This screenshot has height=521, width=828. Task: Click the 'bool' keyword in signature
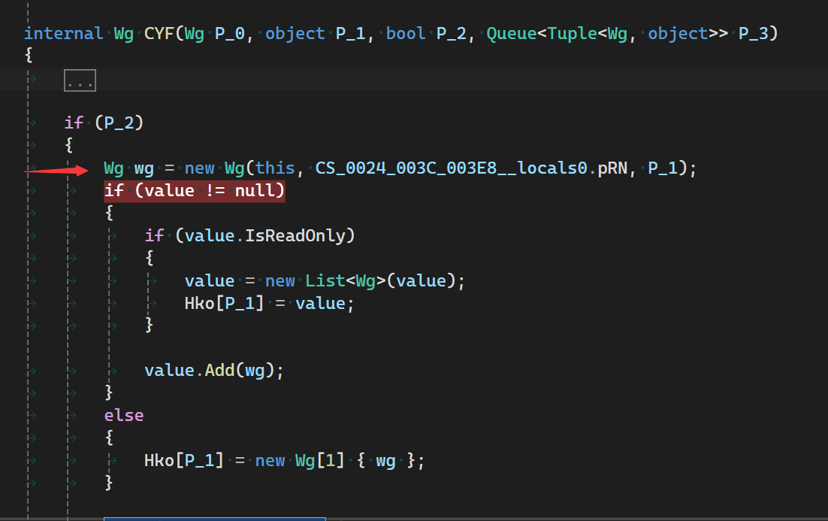(x=406, y=34)
